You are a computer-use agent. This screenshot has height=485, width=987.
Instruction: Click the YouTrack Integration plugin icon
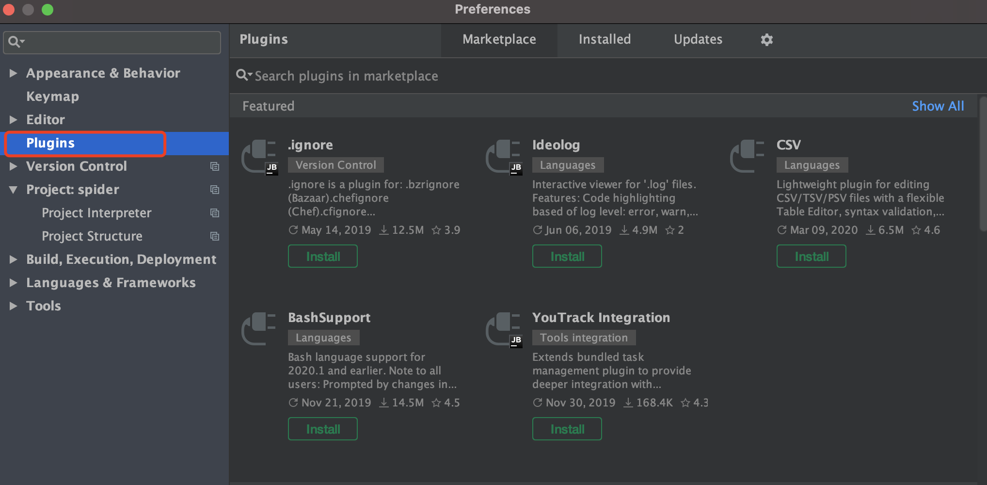pyautogui.click(x=504, y=329)
